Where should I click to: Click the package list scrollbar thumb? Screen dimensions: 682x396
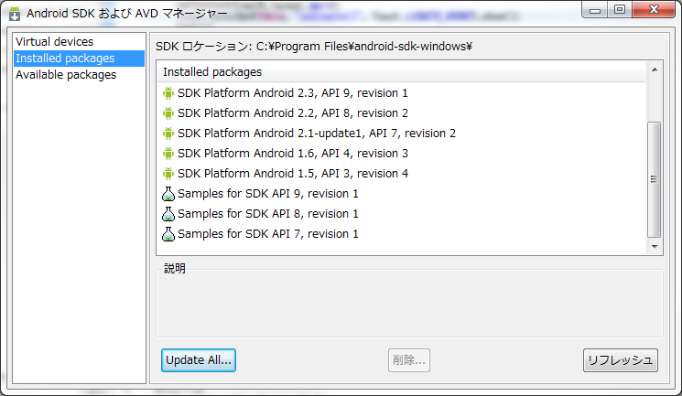pyautogui.click(x=654, y=179)
